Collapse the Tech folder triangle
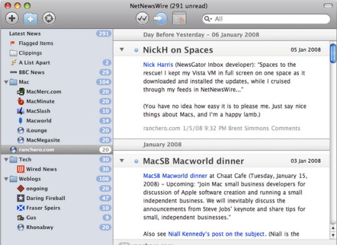Viewport: 337px width, 245px height. [x=6, y=160]
